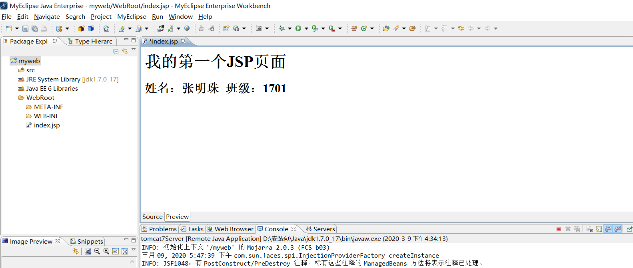Click the Open Task folder icon
The image size is (633, 268).
click(412, 28)
